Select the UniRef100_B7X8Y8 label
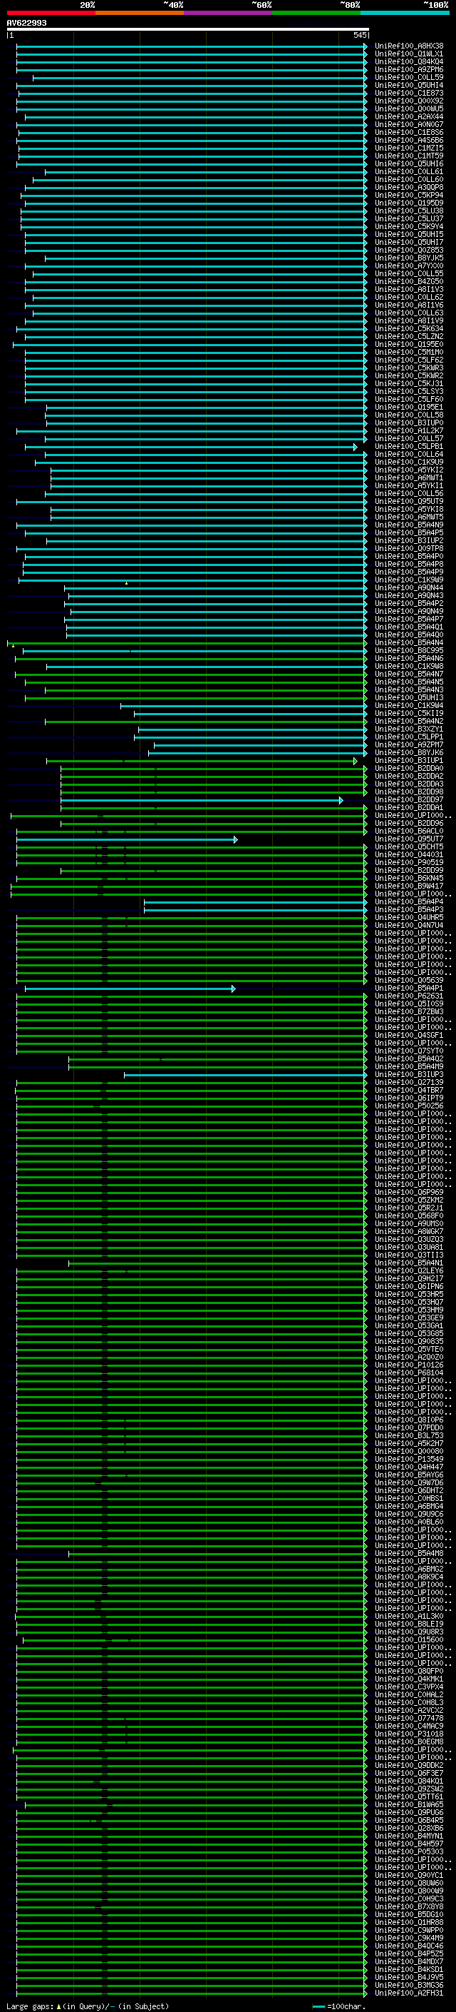 click(408, 1906)
